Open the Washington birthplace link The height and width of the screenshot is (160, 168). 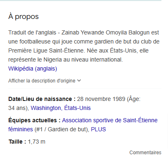(46, 108)
